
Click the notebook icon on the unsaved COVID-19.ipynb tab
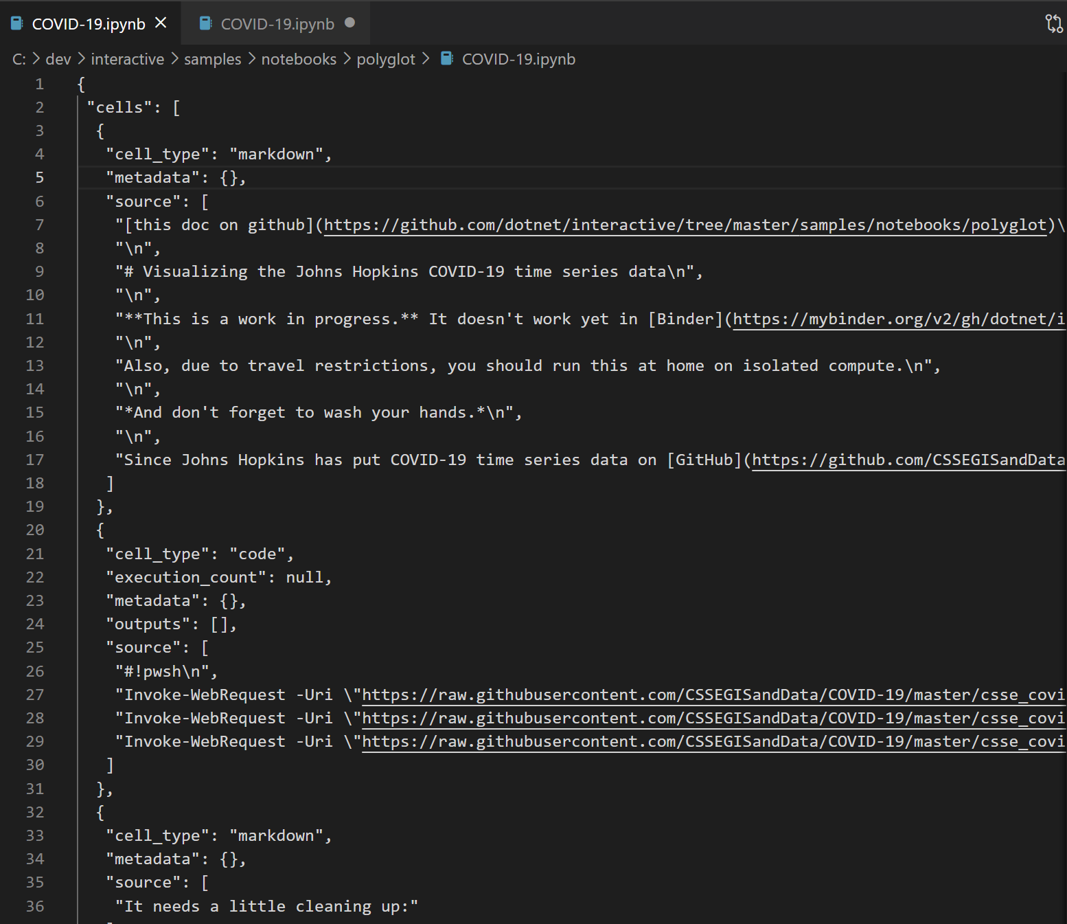[x=205, y=23]
